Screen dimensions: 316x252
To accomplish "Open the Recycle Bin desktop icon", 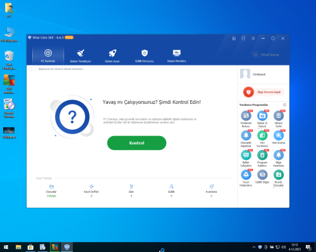I will pyautogui.click(x=9, y=60).
